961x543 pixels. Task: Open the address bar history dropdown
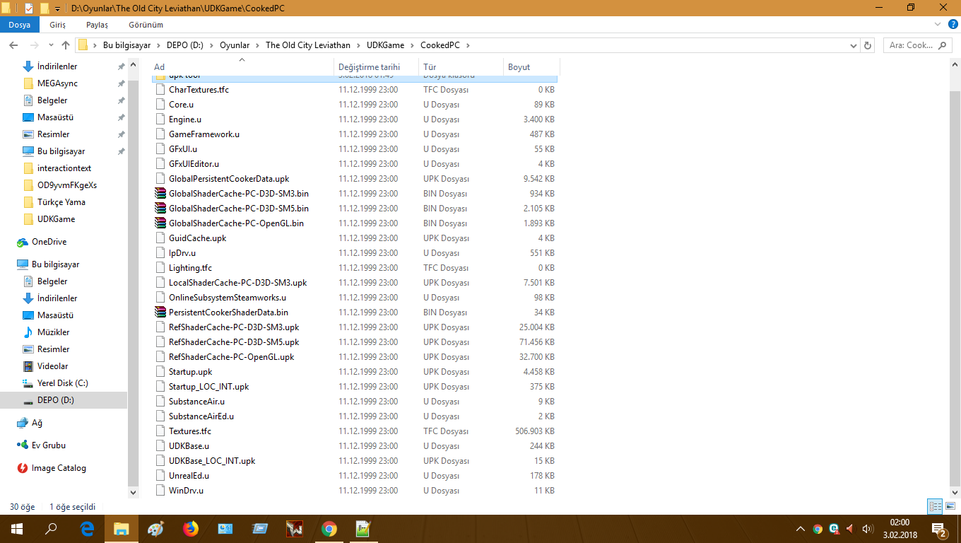[853, 45]
